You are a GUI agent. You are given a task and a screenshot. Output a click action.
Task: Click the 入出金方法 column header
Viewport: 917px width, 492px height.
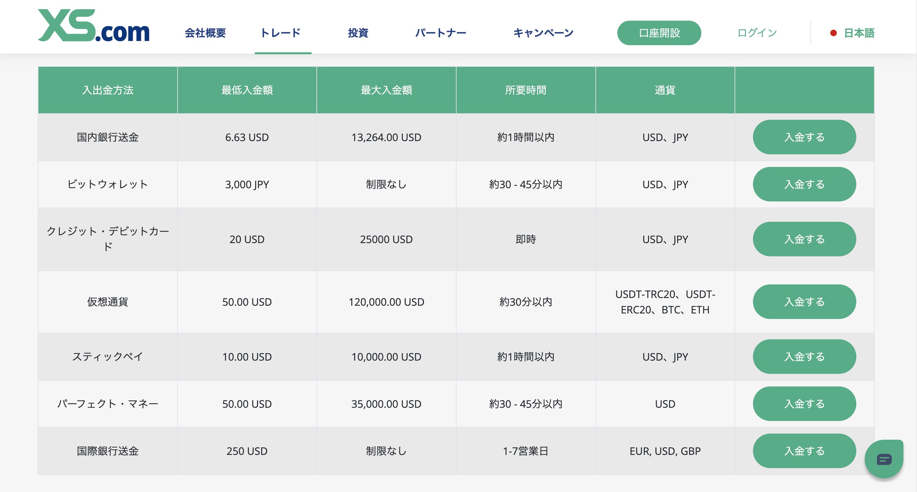[108, 90]
